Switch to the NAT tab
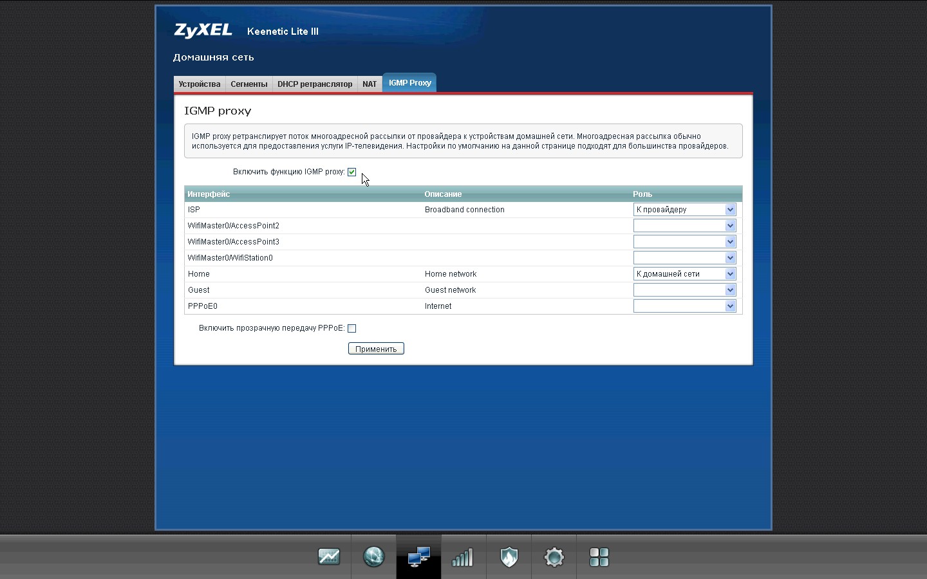 (370, 84)
